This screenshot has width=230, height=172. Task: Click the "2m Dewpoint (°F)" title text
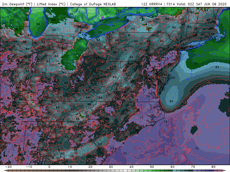(17, 4)
